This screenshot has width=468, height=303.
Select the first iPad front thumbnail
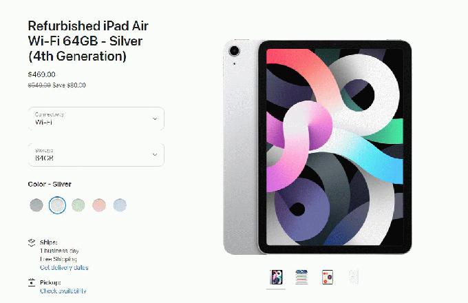pos(276,277)
